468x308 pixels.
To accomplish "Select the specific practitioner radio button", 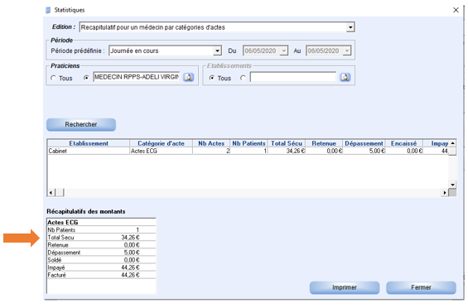I will tap(86, 78).
